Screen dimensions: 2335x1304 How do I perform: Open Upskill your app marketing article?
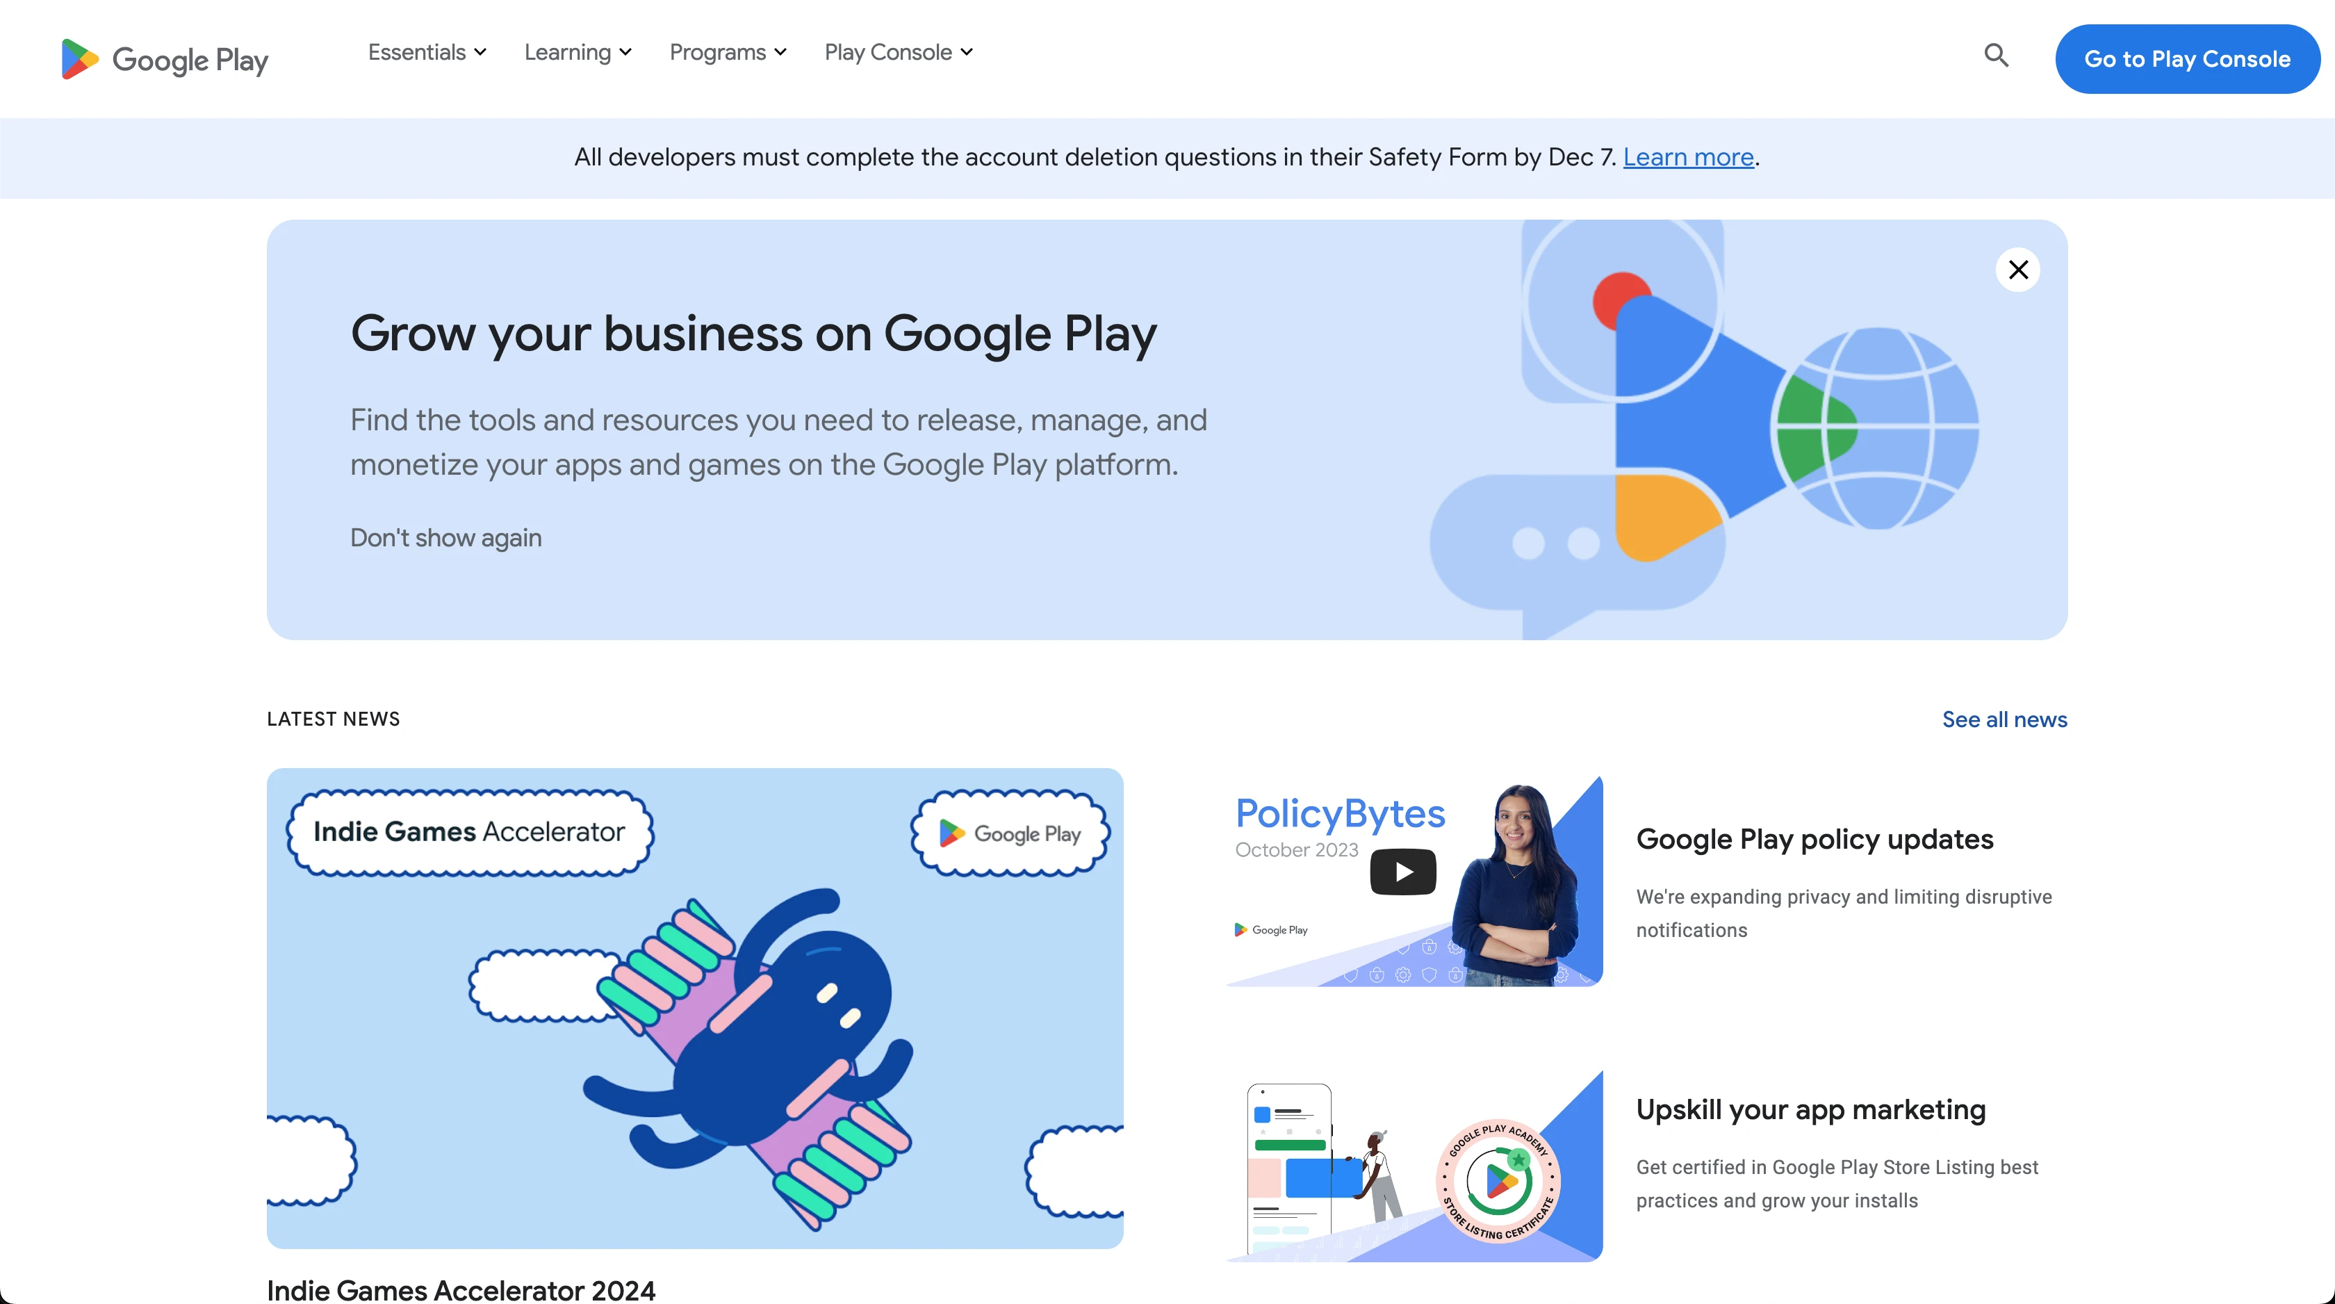pos(1811,1109)
